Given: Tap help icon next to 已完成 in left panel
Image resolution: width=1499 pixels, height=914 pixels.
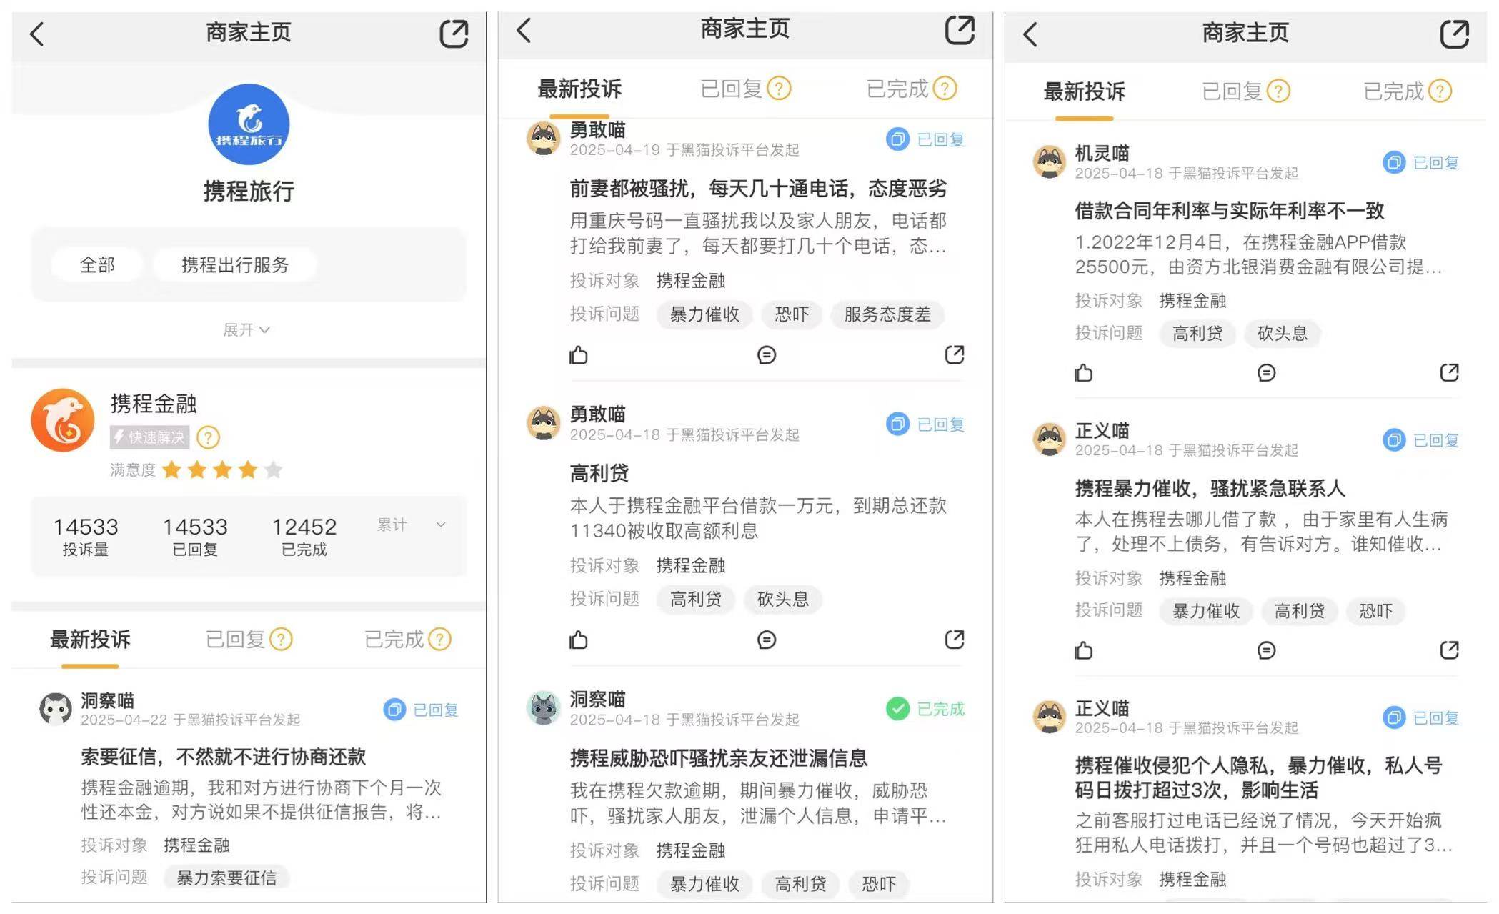Looking at the screenshot, I should pos(439,639).
